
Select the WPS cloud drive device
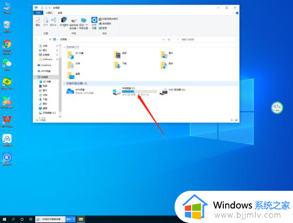tap(80, 91)
